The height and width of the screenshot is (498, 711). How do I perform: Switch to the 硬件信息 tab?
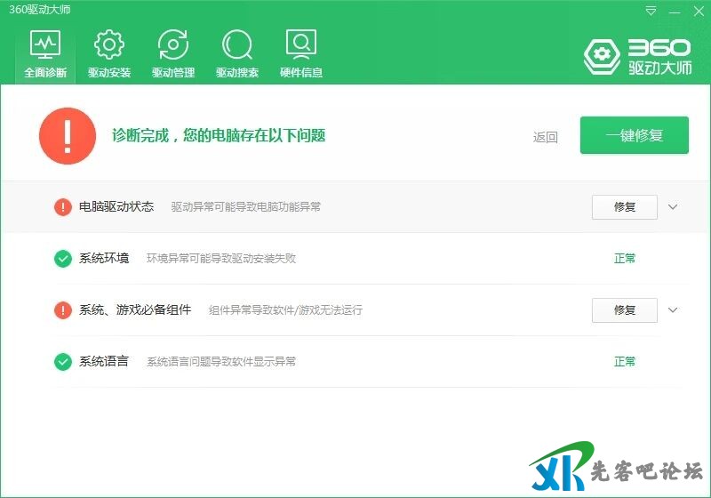tap(301, 54)
